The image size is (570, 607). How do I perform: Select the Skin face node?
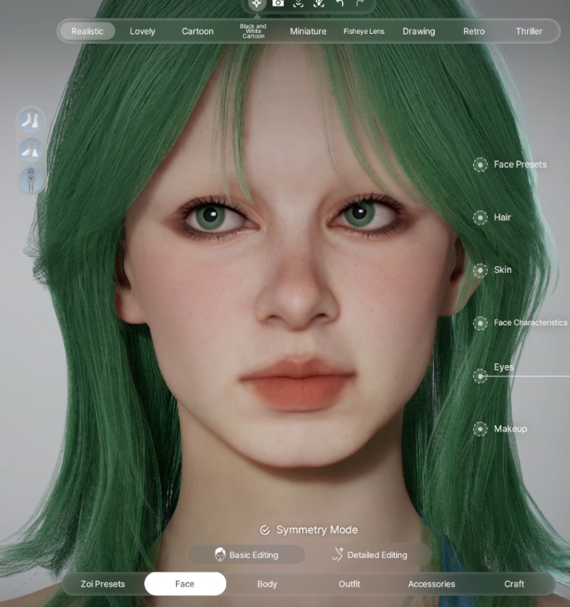pos(480,270)
